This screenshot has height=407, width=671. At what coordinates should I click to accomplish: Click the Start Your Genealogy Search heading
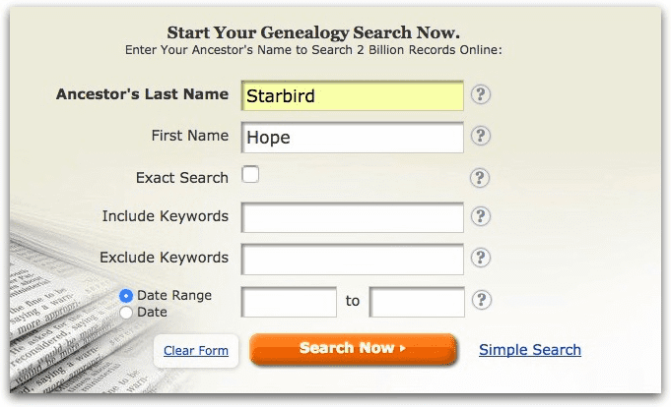313,32
